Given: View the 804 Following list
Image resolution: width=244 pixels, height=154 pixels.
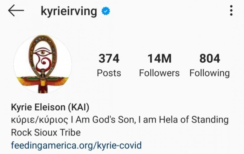Looking at the screenshot, I should 210,65.
